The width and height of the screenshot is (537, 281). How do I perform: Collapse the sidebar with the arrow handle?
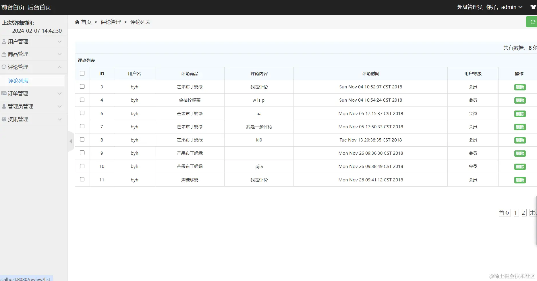(x=71, y=141)
